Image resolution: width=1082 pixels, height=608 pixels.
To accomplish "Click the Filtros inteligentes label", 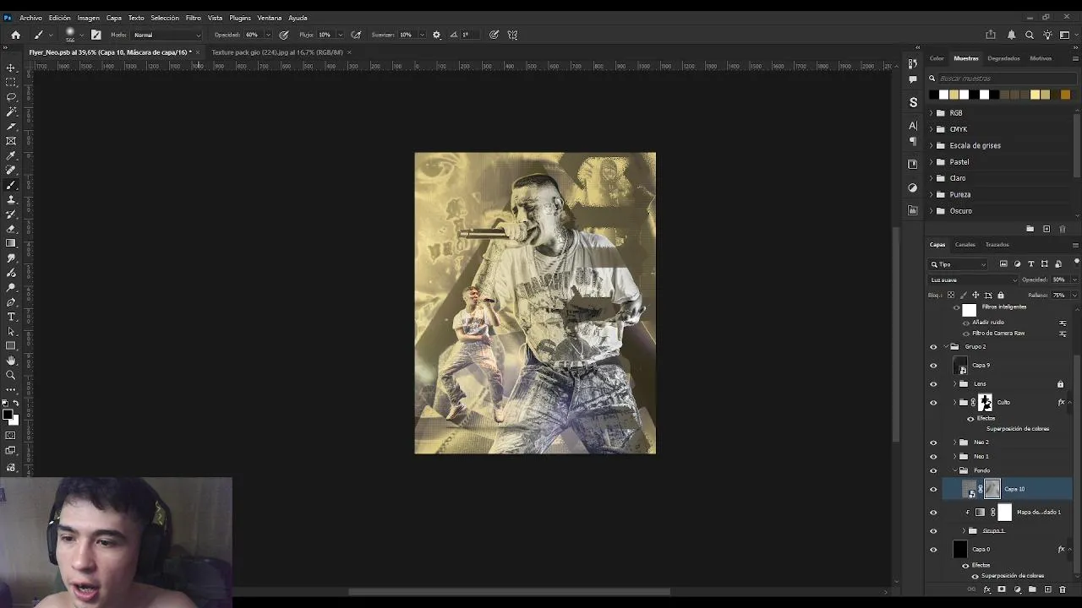I will [x=1004, y=307].
